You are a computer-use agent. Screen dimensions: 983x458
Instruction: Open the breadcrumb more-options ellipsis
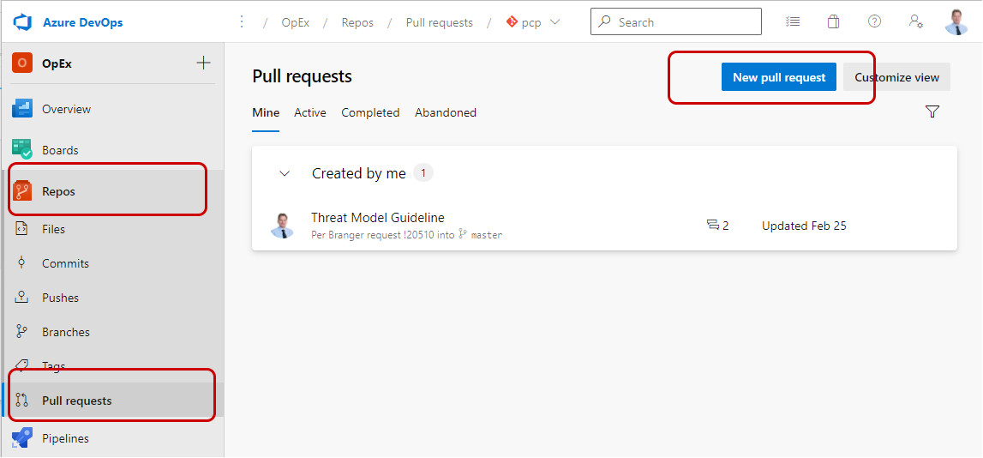pos(242,22)
